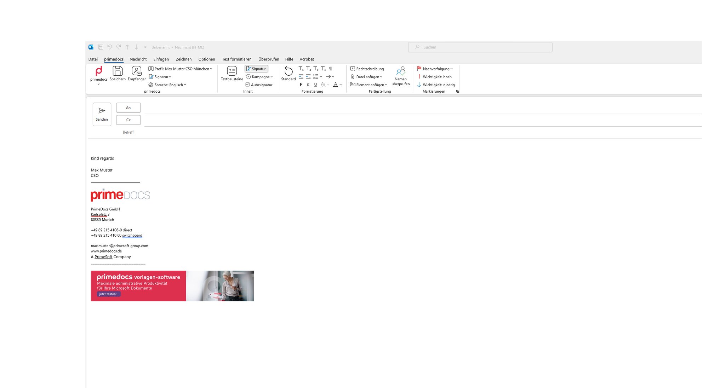Click the font color A swatch
The image size is (708, 388).
pyautogui.click(x=335, y=85)
